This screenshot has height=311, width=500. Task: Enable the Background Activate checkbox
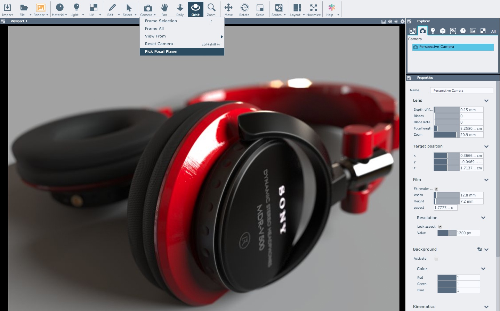(x=436, y=259)
